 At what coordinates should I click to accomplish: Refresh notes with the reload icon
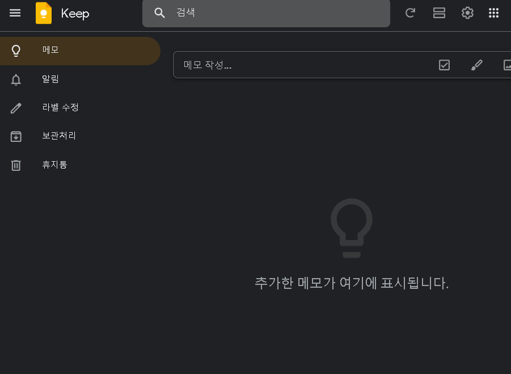coord(410,13)
